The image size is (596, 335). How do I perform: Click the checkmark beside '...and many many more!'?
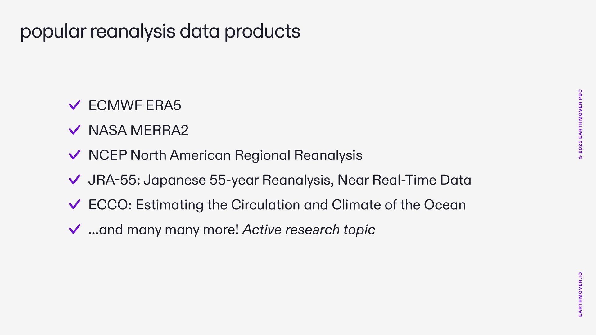tap(74, 229)
